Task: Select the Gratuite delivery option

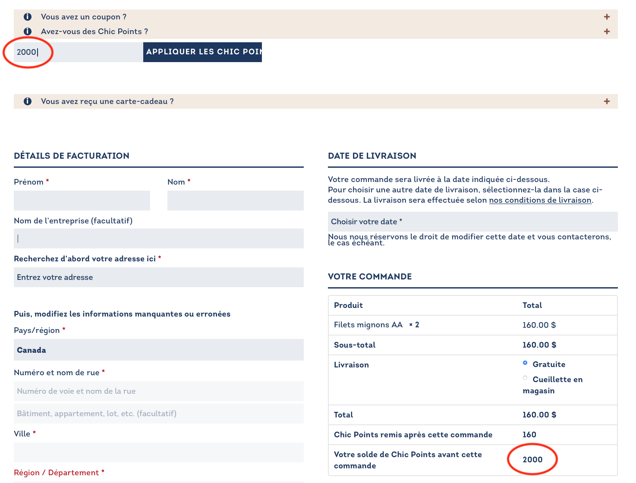Action: (525, 363)
